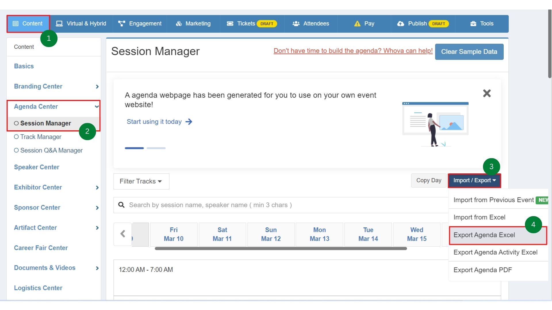
Task: Click the Tools briefcase icon
Action: [x=473, y=24]
